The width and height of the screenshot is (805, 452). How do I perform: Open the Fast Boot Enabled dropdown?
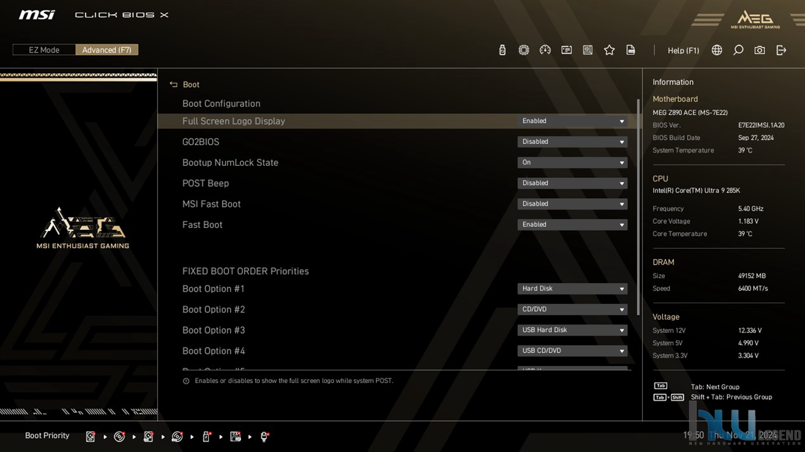[572, 225]
